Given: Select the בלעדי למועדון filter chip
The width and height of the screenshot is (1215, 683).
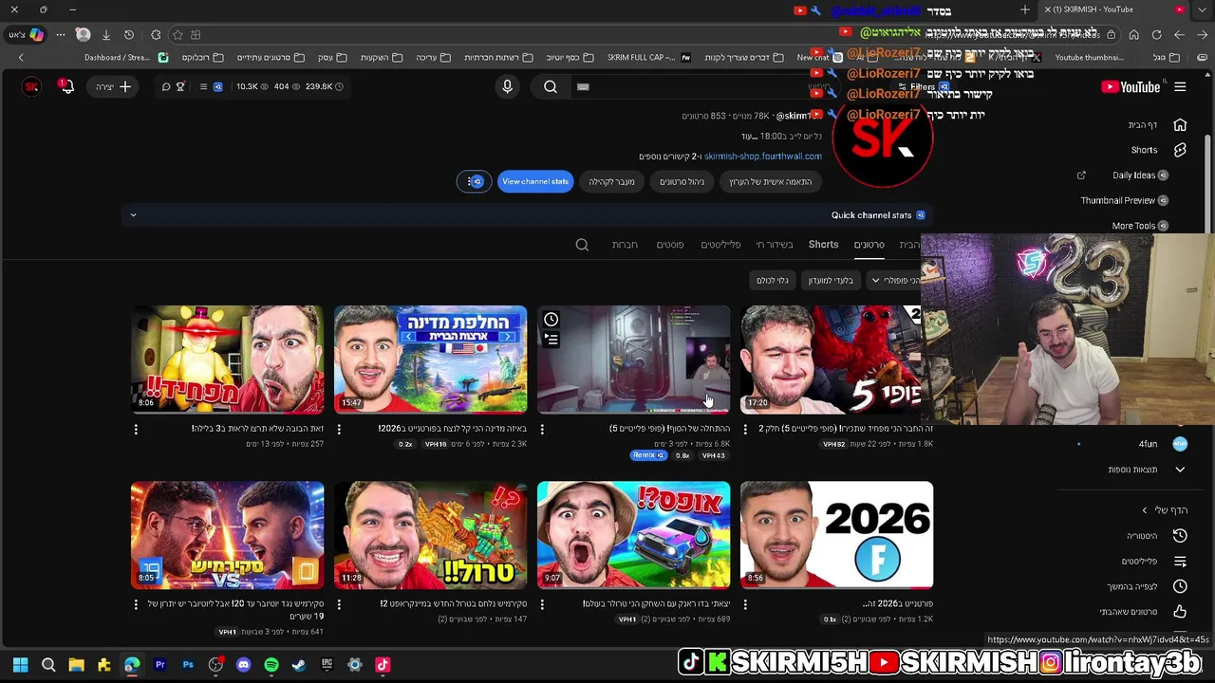Looking at the screenshot, I should (831, 281).
